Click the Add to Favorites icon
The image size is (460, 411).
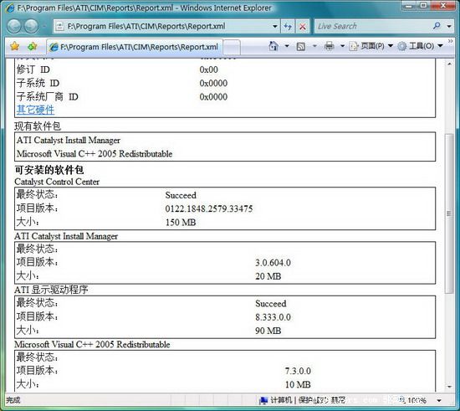click(x=33, y=46)
